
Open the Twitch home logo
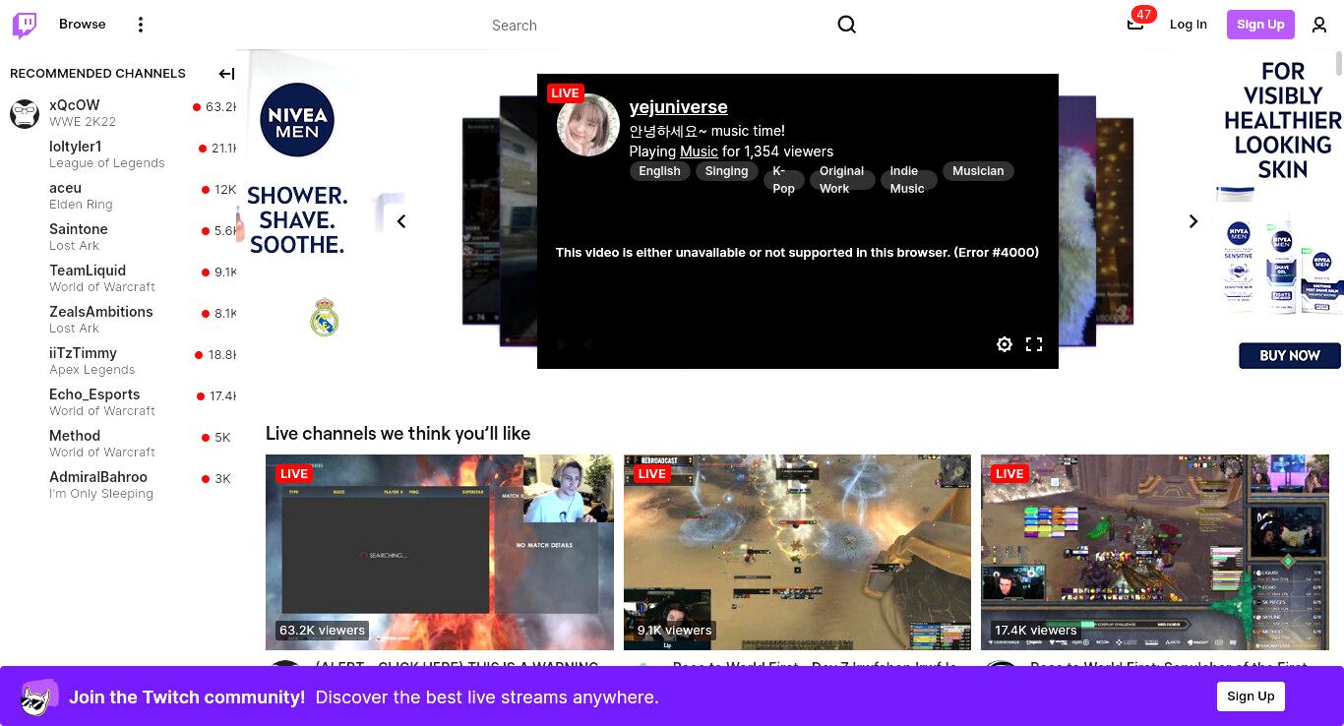click(25, 25)
